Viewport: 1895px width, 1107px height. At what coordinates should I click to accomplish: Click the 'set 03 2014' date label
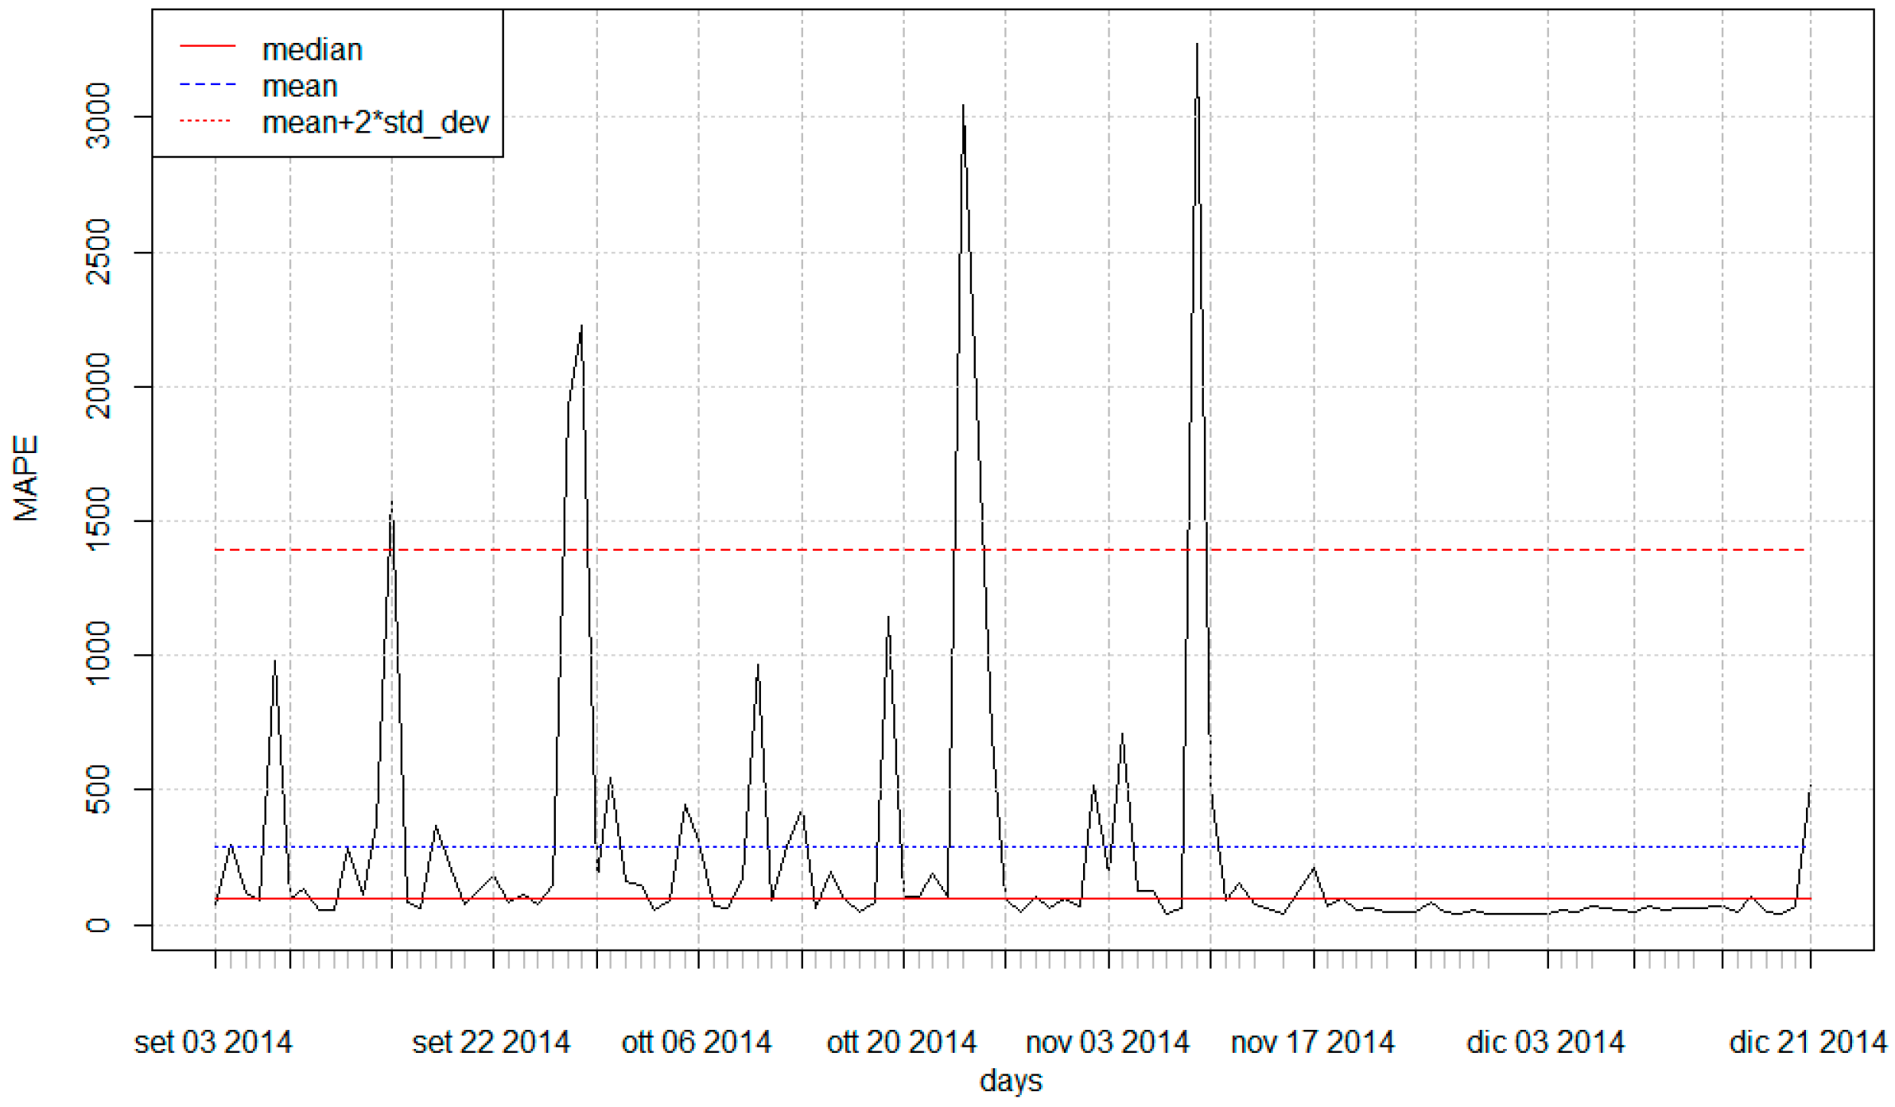[x=213, y=1042]
